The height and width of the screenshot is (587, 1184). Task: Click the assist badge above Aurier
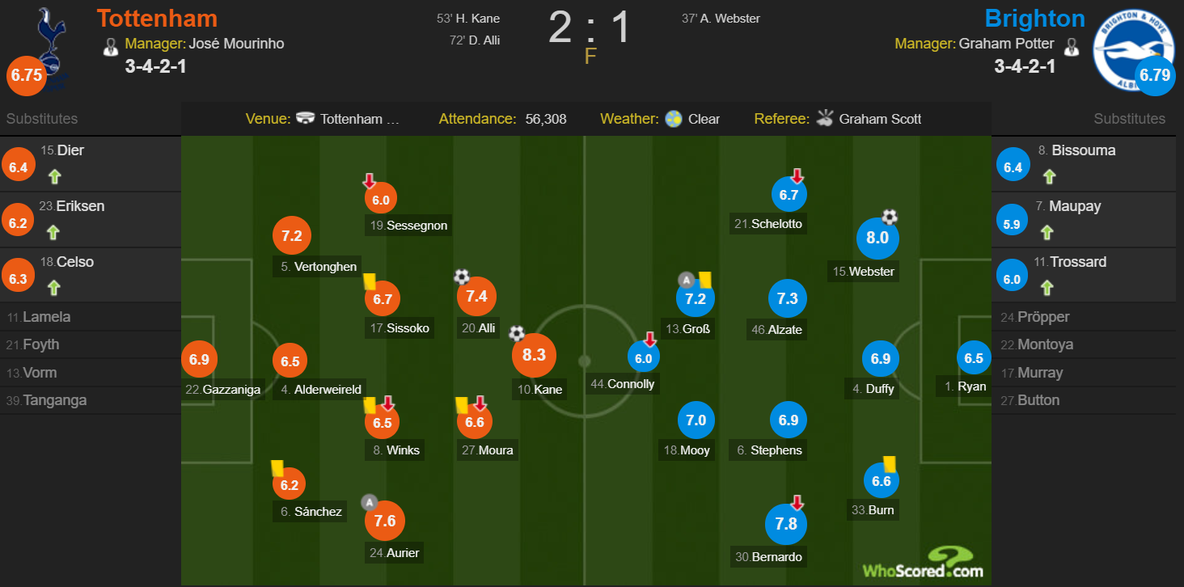coord(370,502)
